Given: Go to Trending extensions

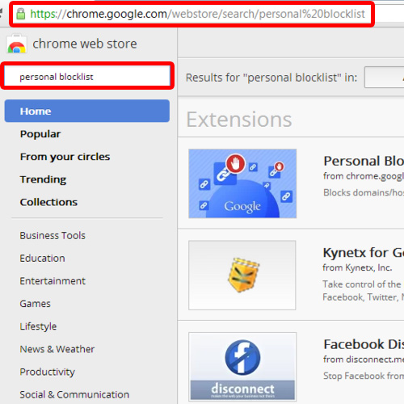Looking at the screenshot, I should point(43,179).
